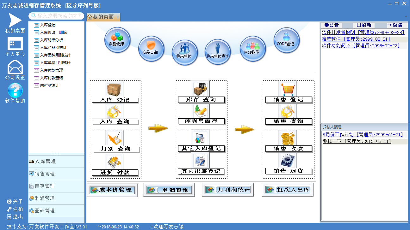Click the 销售 登记 shopping cart icon
The image size is (410, 230).
[x=288, y=89]
